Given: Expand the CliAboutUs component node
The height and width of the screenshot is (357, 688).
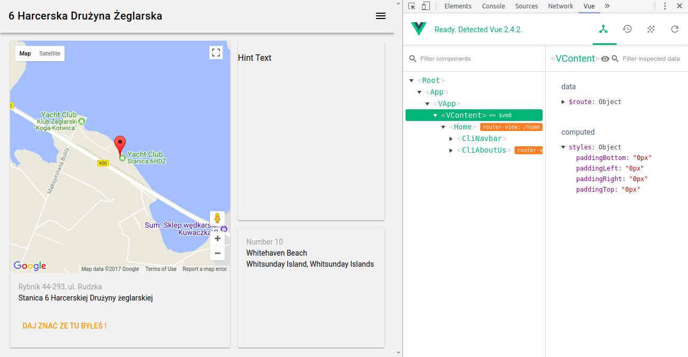Looking at the screenshot, I should 451,150.
